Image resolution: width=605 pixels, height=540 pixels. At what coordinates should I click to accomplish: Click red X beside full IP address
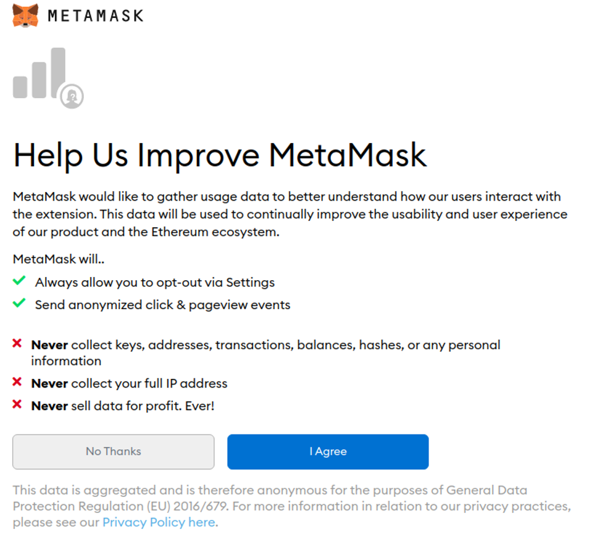tap(17, 383)
